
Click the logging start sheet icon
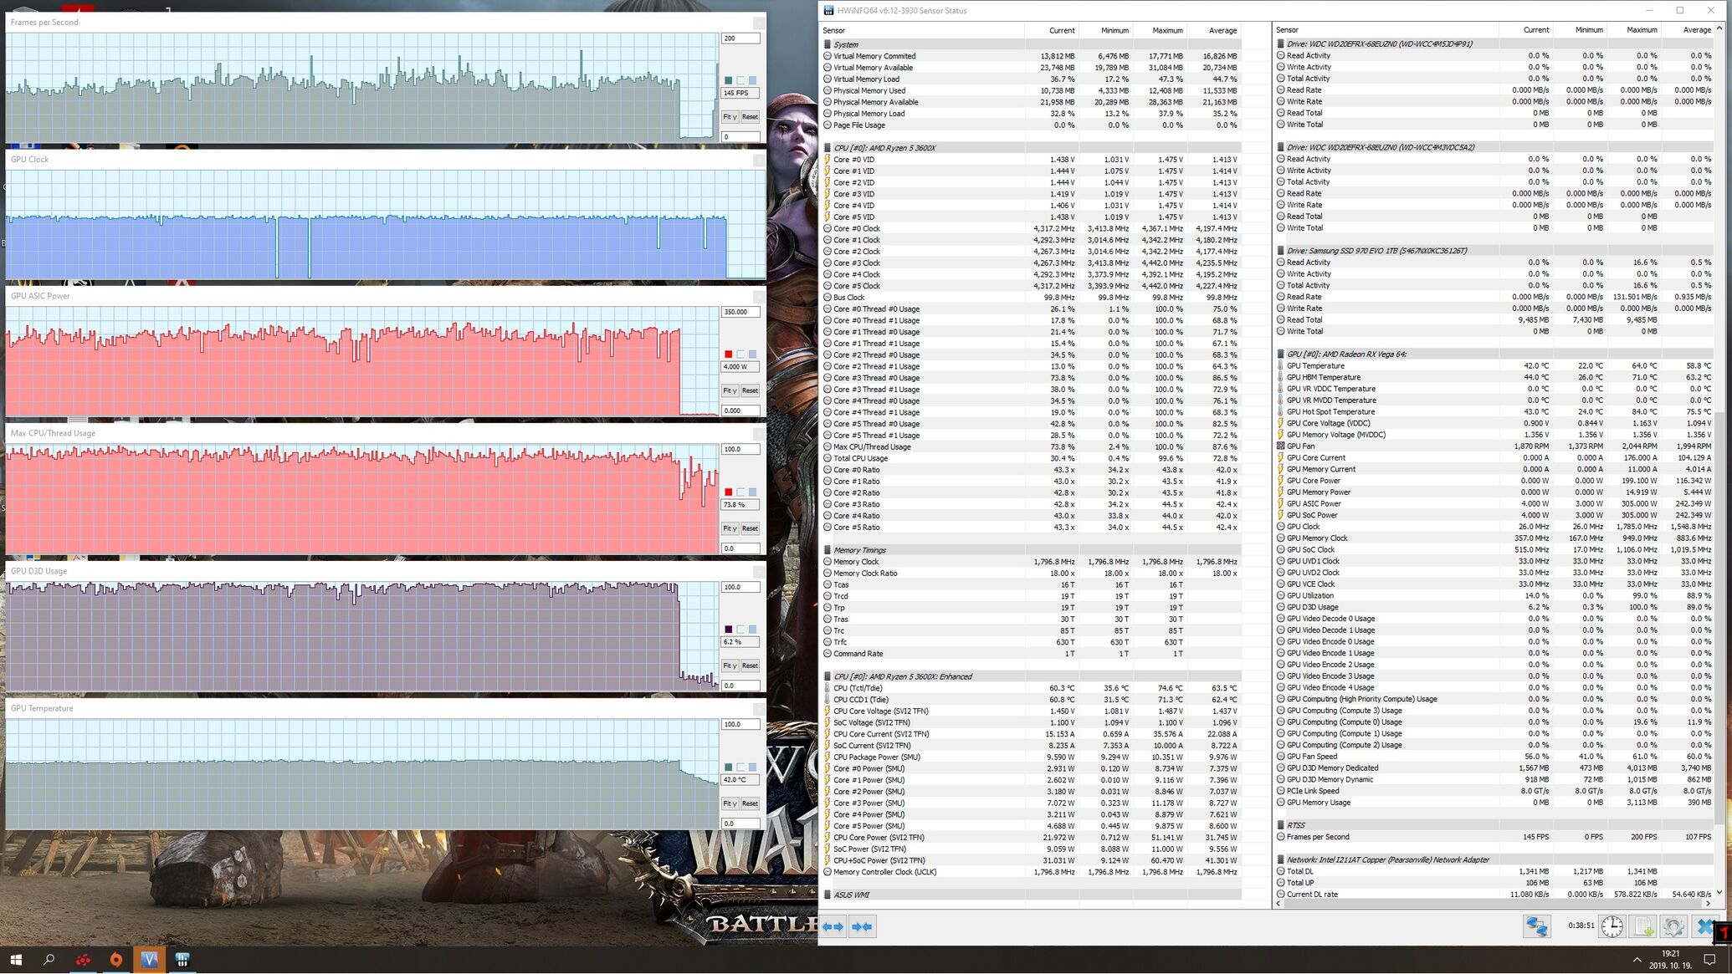click(x=1643, y=926)
